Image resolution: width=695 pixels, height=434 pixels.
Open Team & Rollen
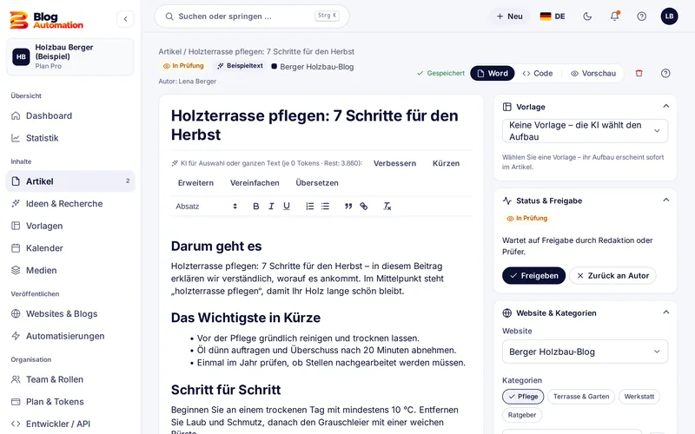70,379
